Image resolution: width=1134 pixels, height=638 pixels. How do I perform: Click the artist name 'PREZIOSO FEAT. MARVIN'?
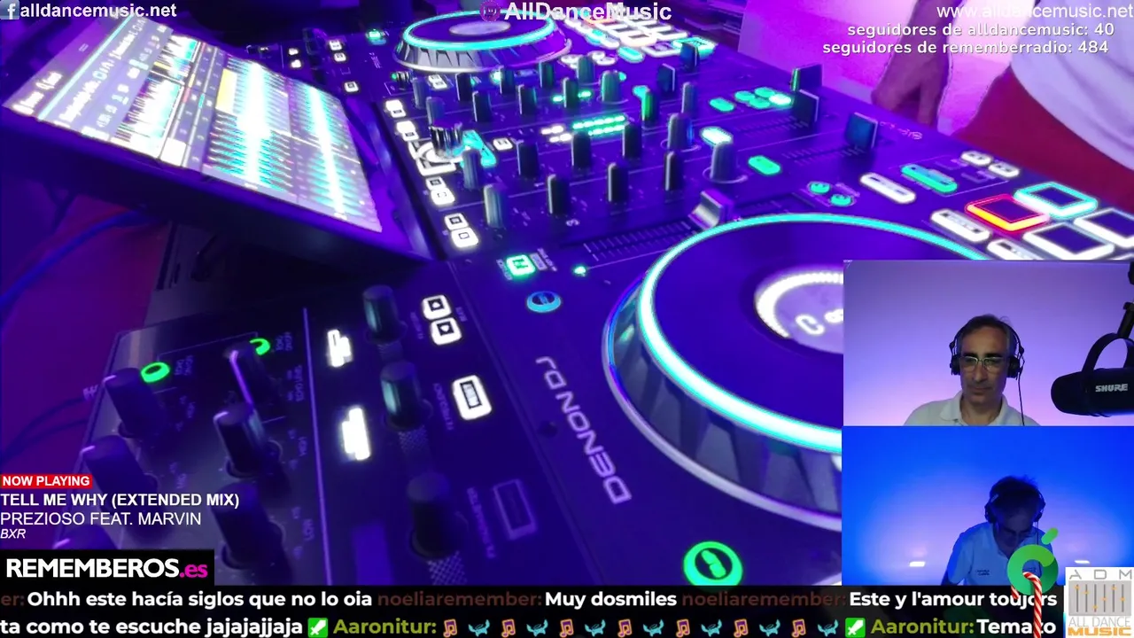coord(100,518)
